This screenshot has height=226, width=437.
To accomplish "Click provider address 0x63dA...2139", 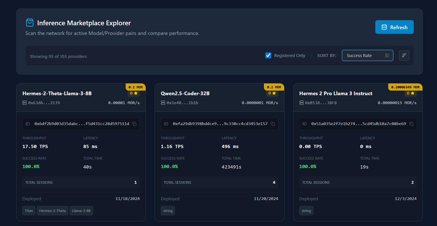I will (x=44, y=103).
